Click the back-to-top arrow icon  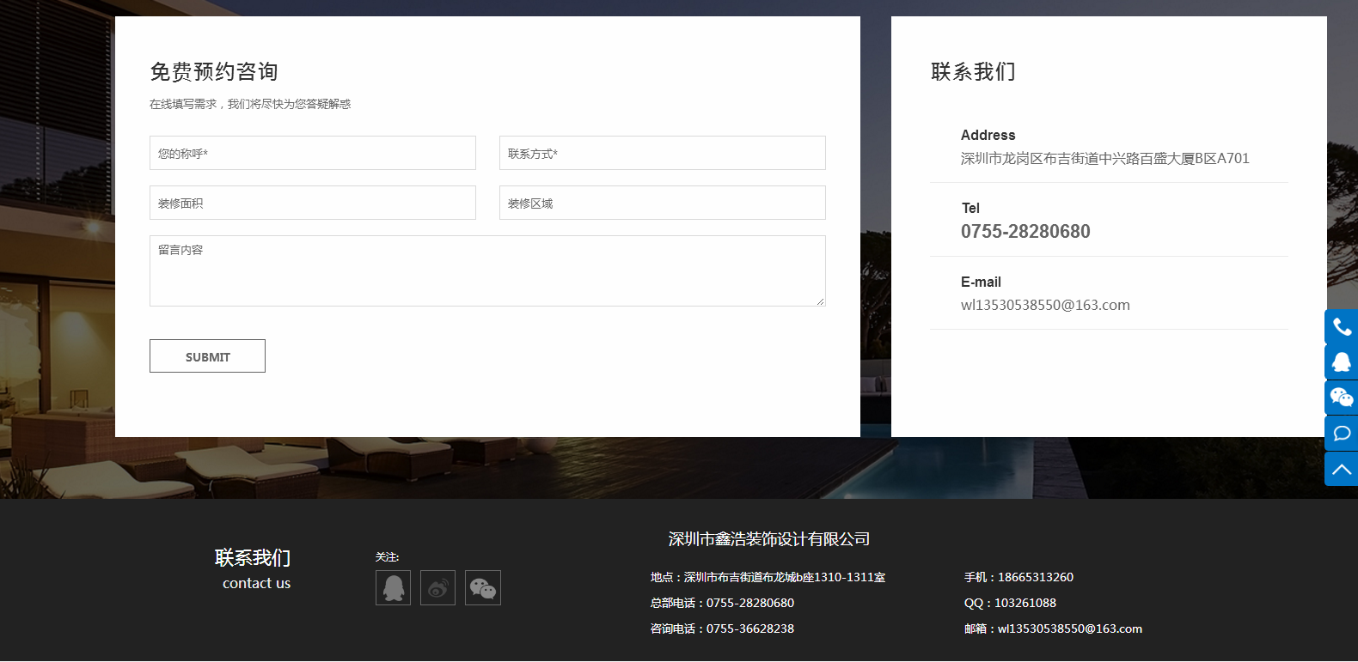[x=1342, y=469]
